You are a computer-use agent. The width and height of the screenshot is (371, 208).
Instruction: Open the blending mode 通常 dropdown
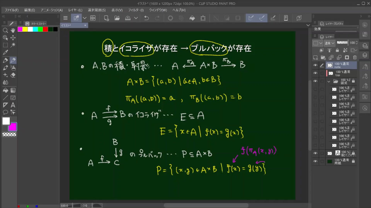330,43
